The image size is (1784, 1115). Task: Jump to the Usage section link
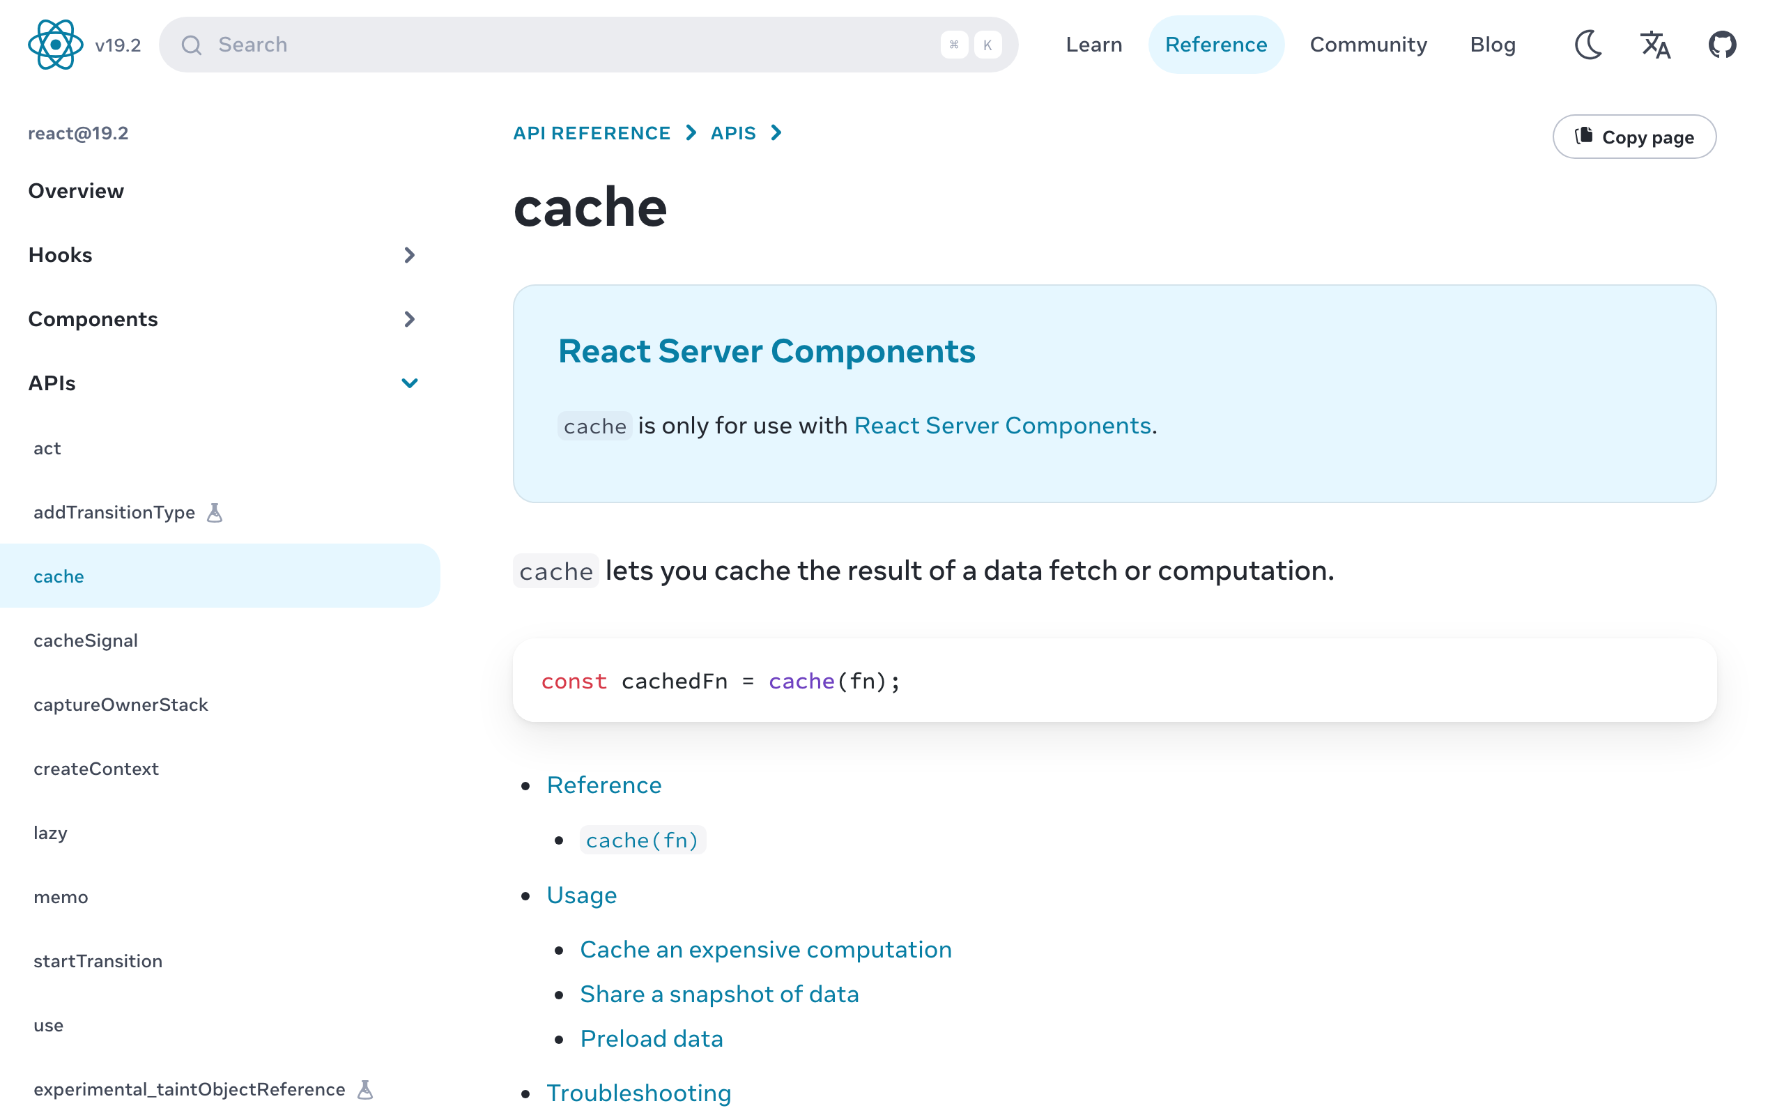(581, 895)
